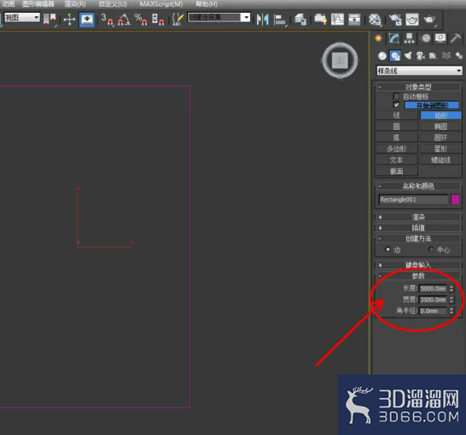Image resolution: width=466 pixels, height=435 pixels.
Task: Select the Shapes category icon
Action: pos(395,55)
